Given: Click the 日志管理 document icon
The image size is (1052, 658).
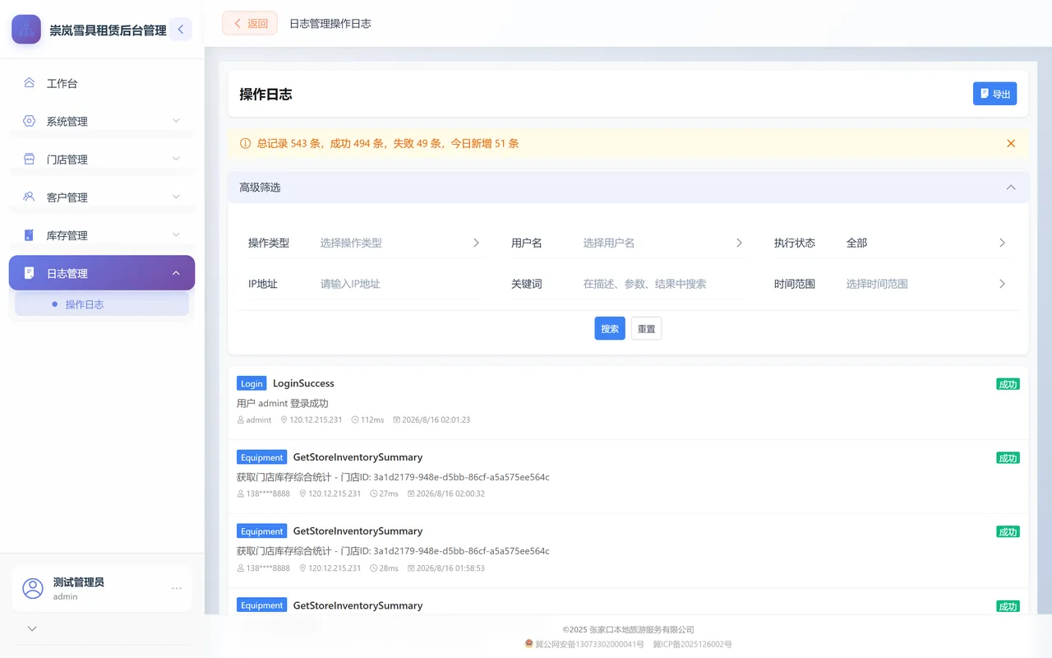Looking at the screenshot, I should (30, 273).
